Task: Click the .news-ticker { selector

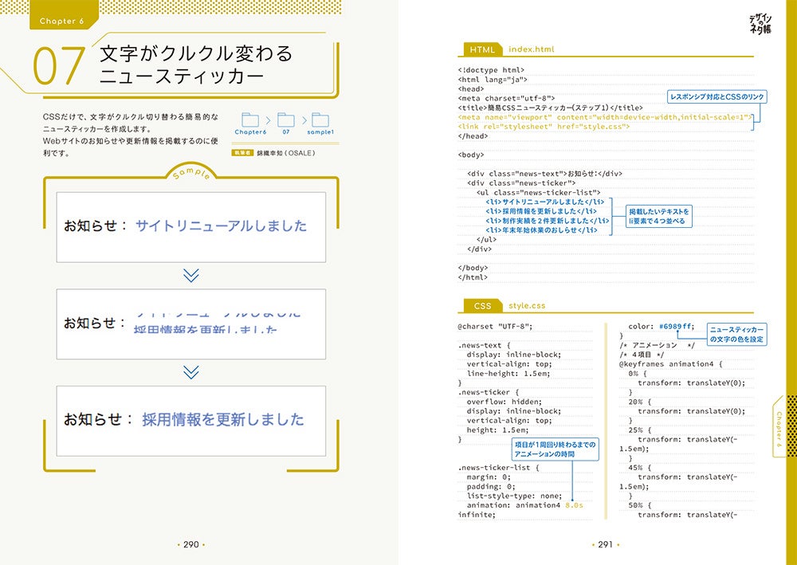Action: coord(489,392)
